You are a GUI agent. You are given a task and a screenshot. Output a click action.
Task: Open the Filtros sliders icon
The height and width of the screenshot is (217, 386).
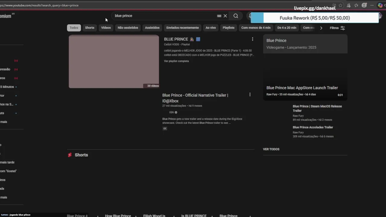343,28
